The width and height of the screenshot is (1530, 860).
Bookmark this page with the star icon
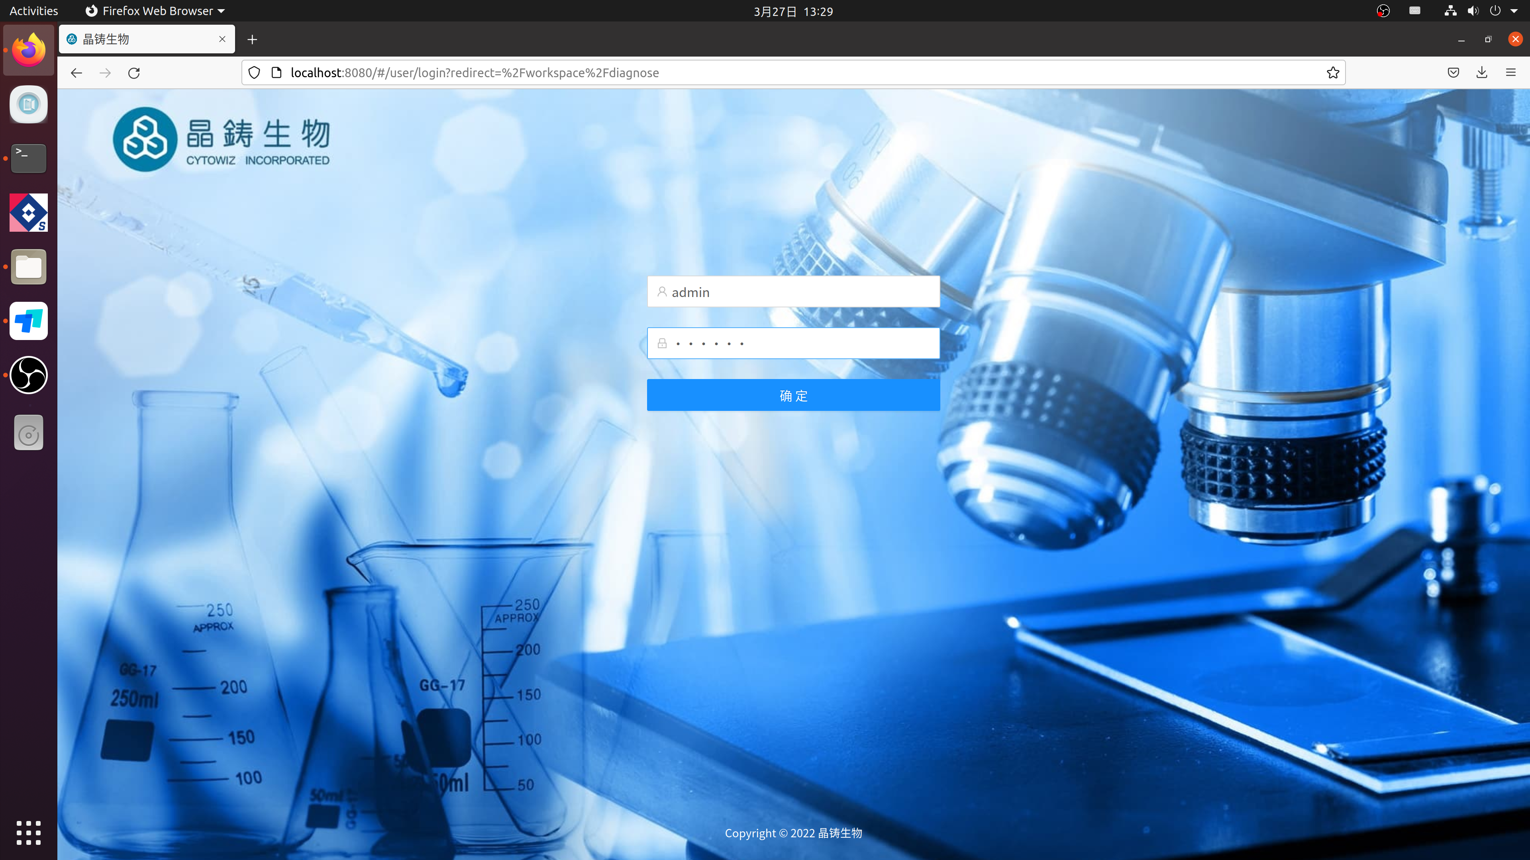(x=1333, y=72)
